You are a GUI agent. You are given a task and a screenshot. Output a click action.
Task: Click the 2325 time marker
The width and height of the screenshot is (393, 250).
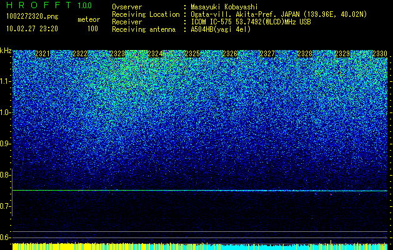pos(192,54)
